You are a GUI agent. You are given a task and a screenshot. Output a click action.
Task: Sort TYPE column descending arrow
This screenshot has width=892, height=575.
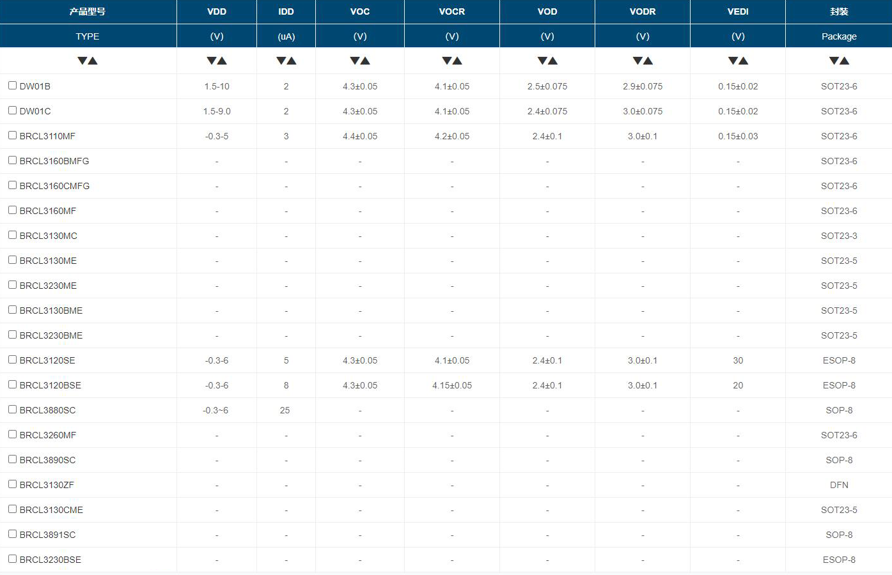82,61
